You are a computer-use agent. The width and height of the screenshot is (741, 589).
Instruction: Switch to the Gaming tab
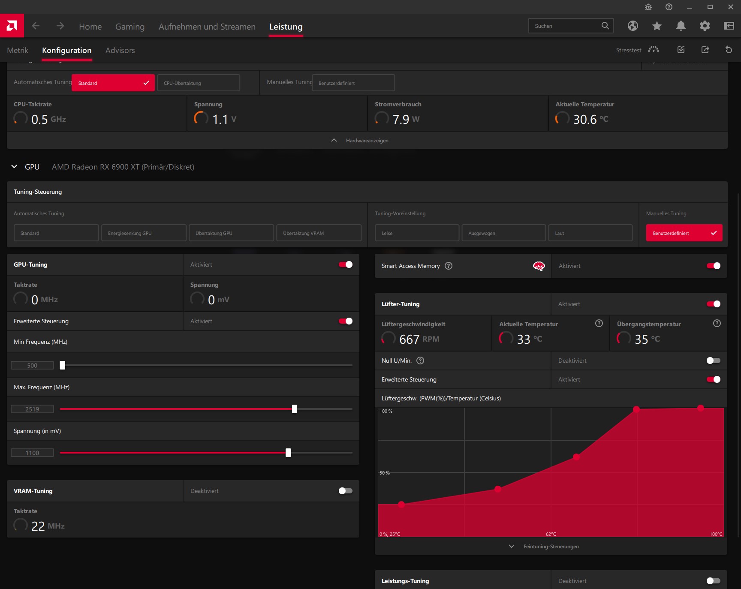[x=130, y=27]
